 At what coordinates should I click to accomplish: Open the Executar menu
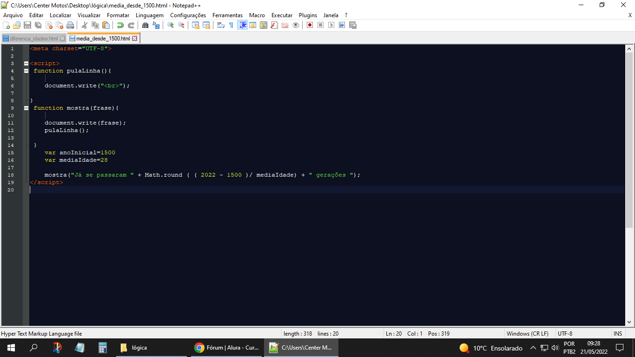point(282,15)
